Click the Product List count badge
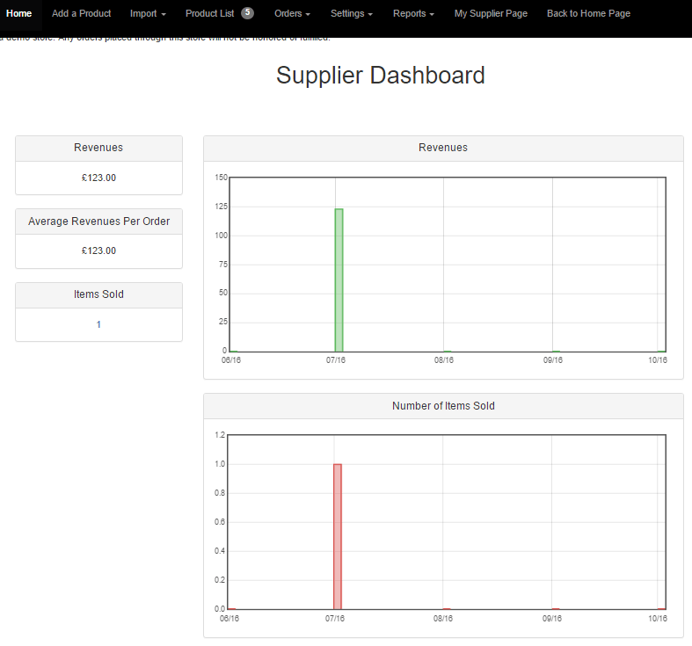The width and height of the screenshot is (692, 646). pyautogui.click(x=247, y=13)
